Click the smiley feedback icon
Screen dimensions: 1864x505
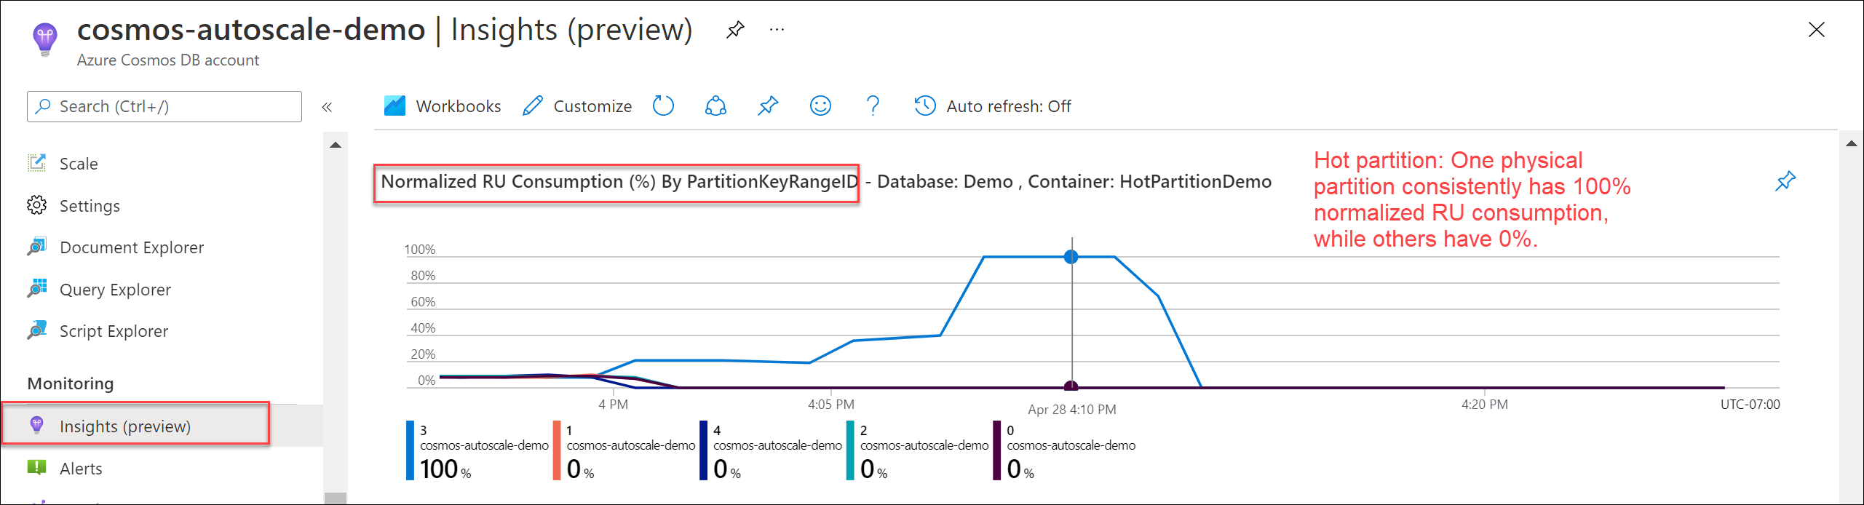820,106
